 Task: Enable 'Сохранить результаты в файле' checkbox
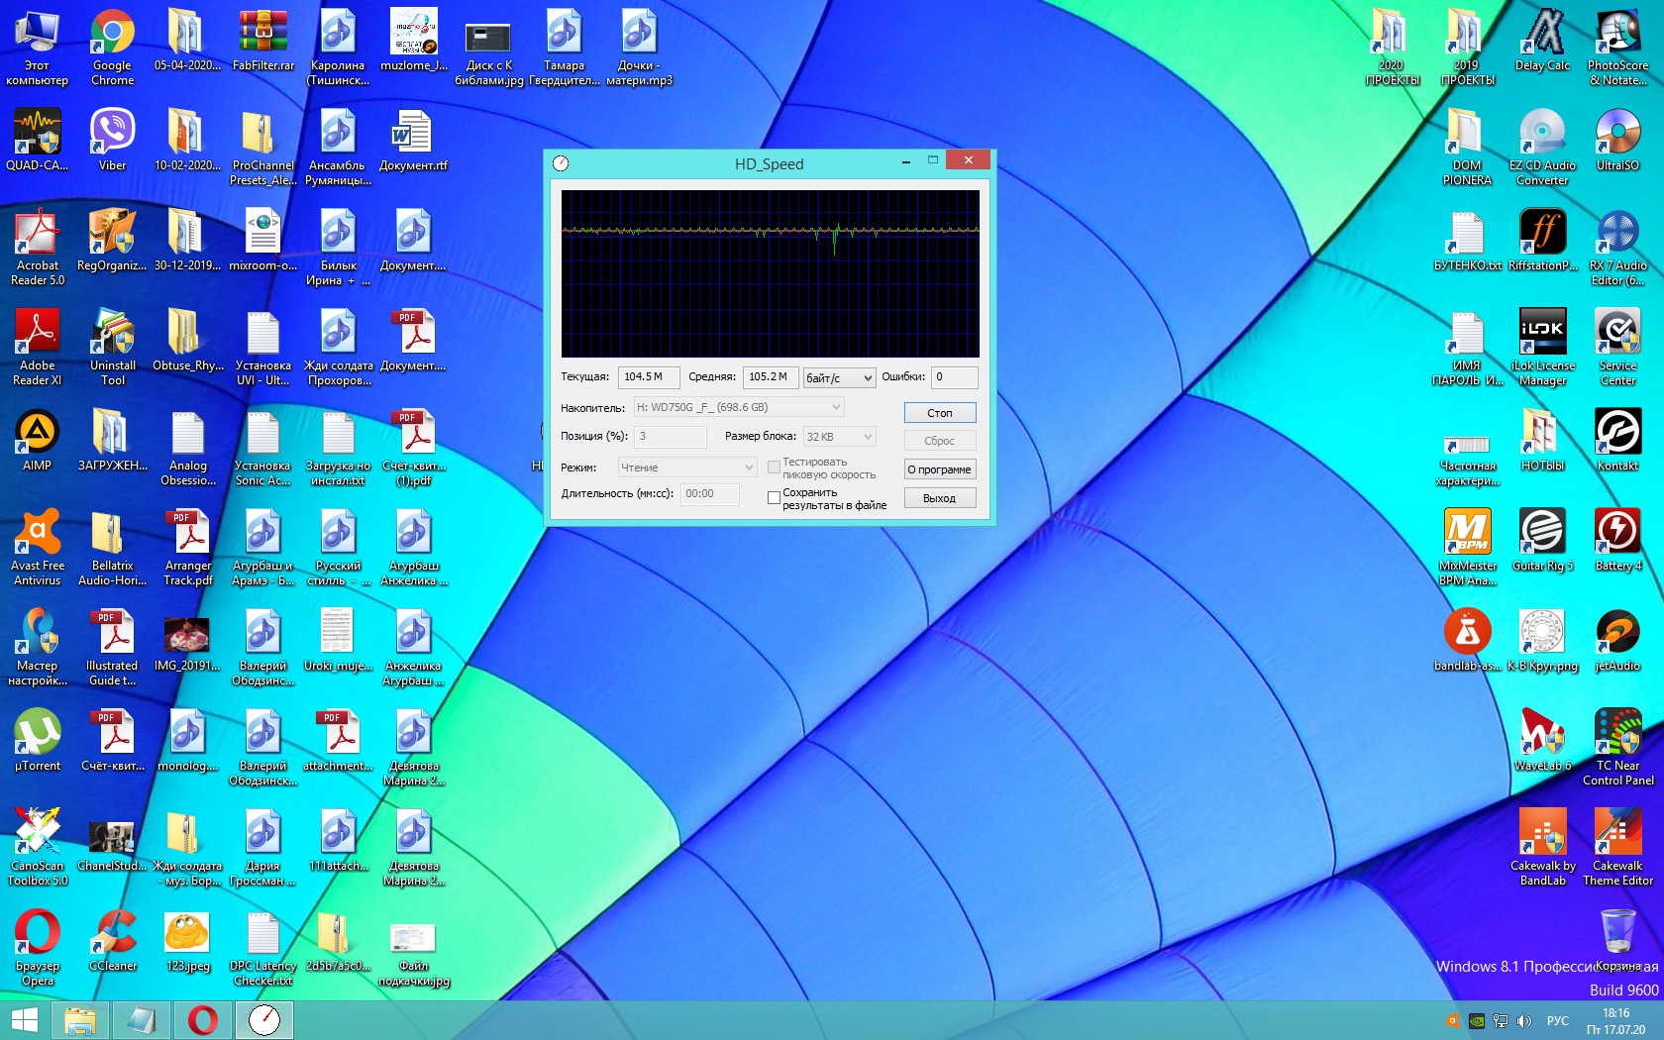[774, 498]
